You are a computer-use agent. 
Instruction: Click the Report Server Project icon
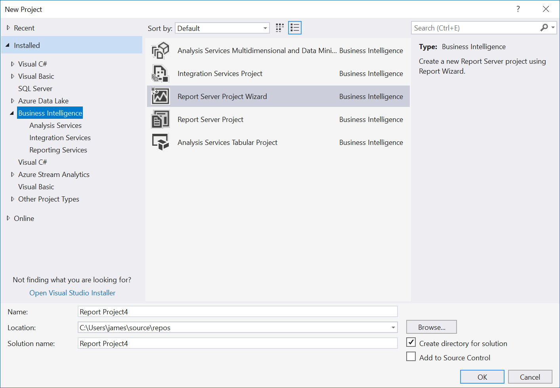pos(161,120)
